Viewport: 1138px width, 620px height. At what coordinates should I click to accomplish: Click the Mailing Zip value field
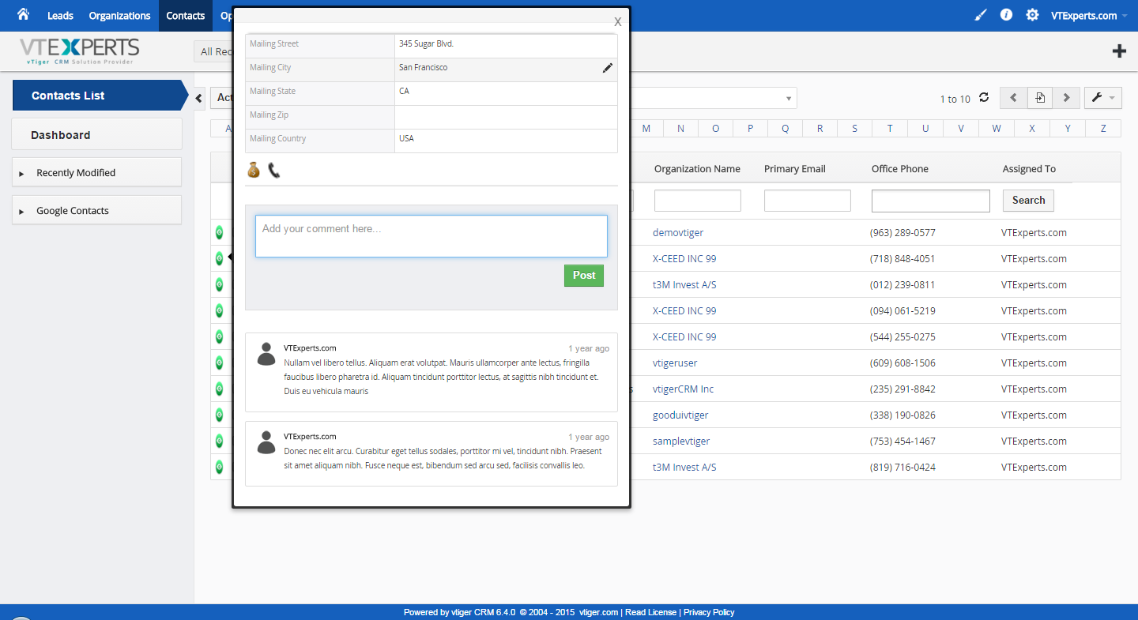[506, 117]
